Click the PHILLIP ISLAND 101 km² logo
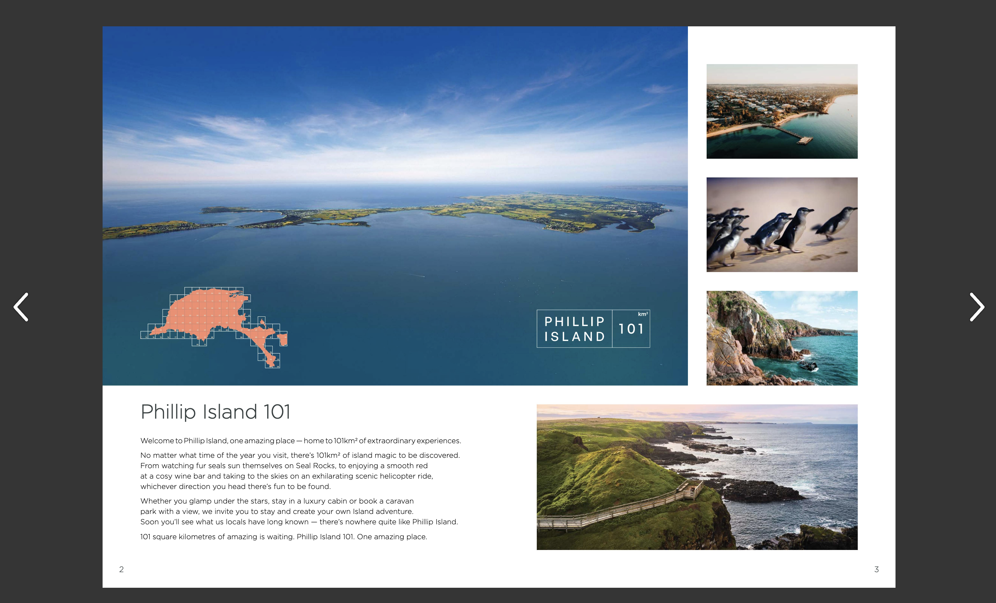This screenshot has height=603, width=996. point(593,329)
